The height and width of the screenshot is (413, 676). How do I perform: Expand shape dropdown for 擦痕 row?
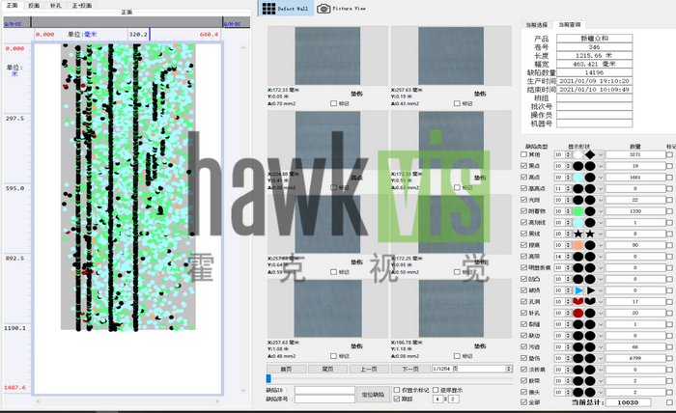pyautogui.click(x=601, y=245)
